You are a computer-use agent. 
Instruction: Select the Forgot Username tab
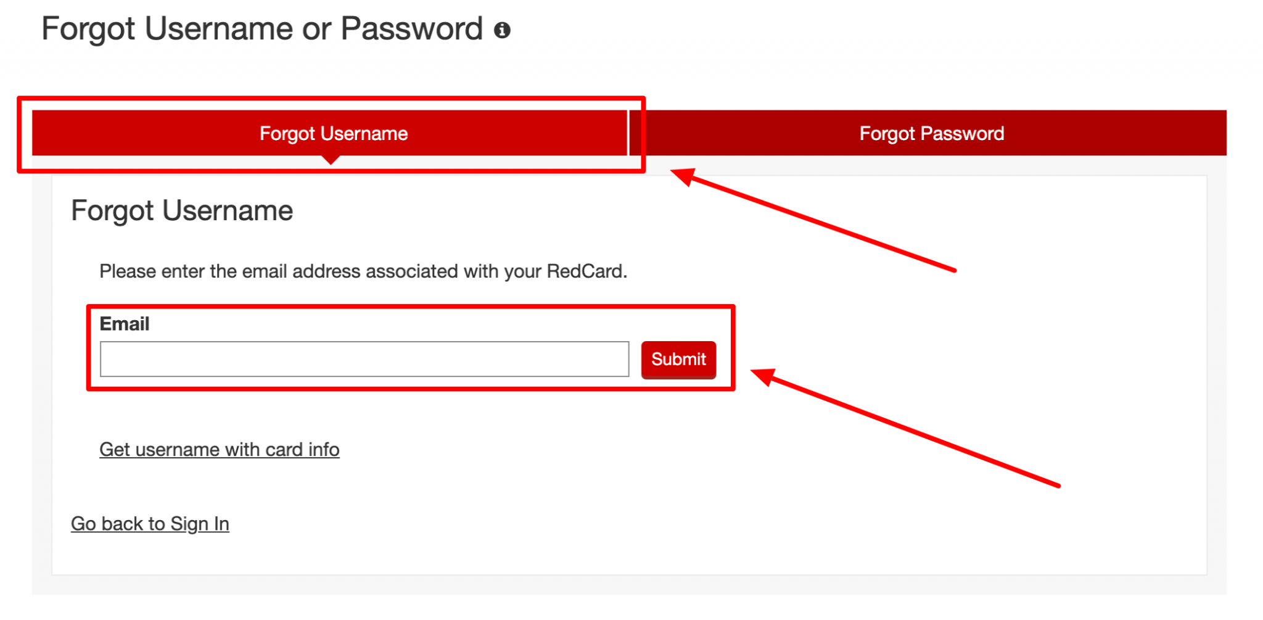[334, 133]
